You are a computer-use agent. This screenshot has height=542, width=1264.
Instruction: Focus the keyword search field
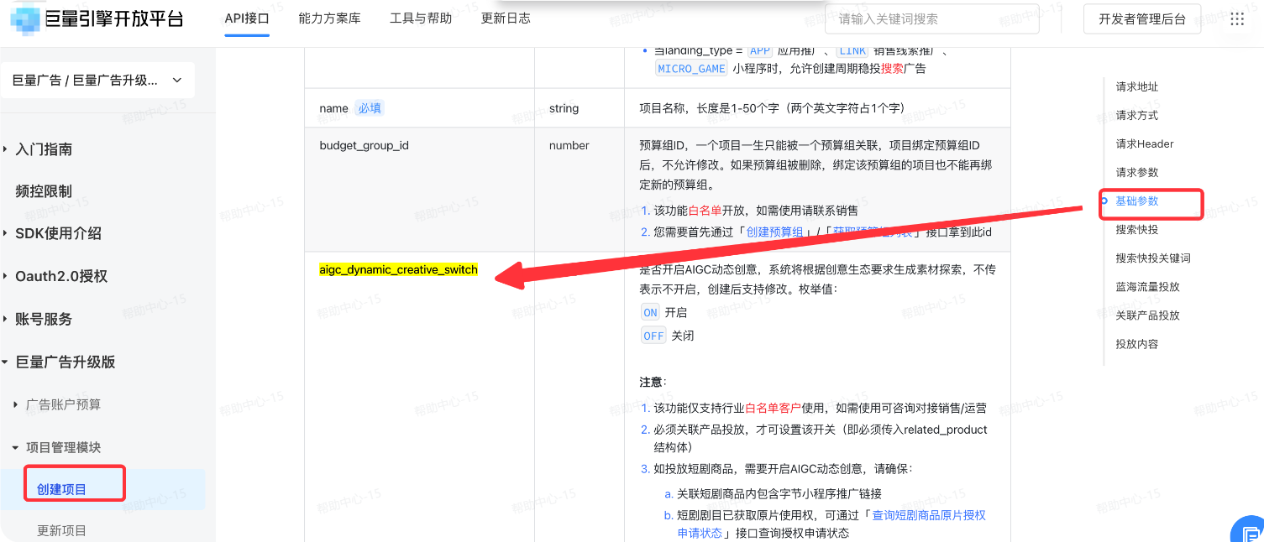tap(932, 19)
